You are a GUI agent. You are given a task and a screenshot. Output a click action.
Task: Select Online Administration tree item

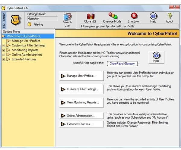pos(27,55)
